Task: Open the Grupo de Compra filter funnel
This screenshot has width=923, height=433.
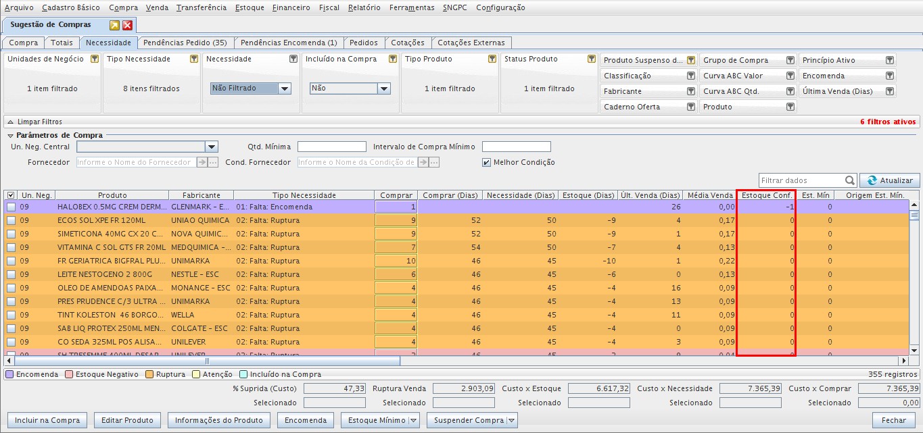Action: (x=790, y=60)
